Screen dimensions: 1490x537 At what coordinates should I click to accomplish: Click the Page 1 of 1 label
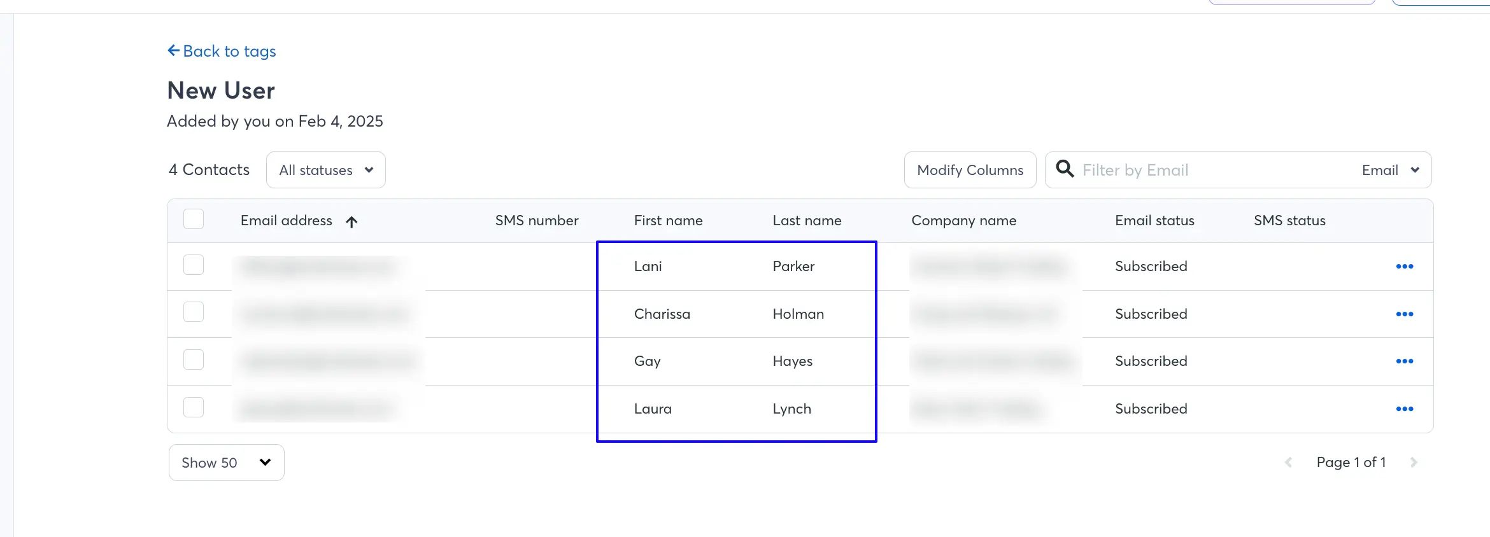tap(1351, 463)
